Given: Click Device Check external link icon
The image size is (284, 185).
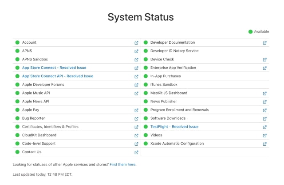Looking at the screenshot, I should [264, 60].
